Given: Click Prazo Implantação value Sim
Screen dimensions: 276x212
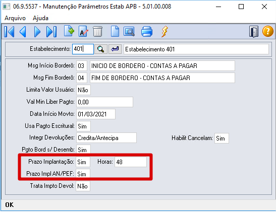Looking at the screenshot, I should (x=83, y=162).
